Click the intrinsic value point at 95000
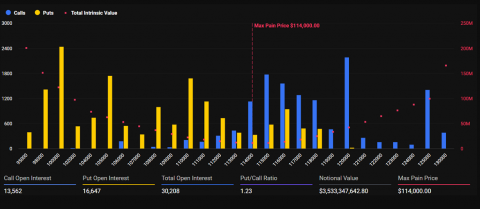This screenshot has width=480, height=209. coord(26,48)
